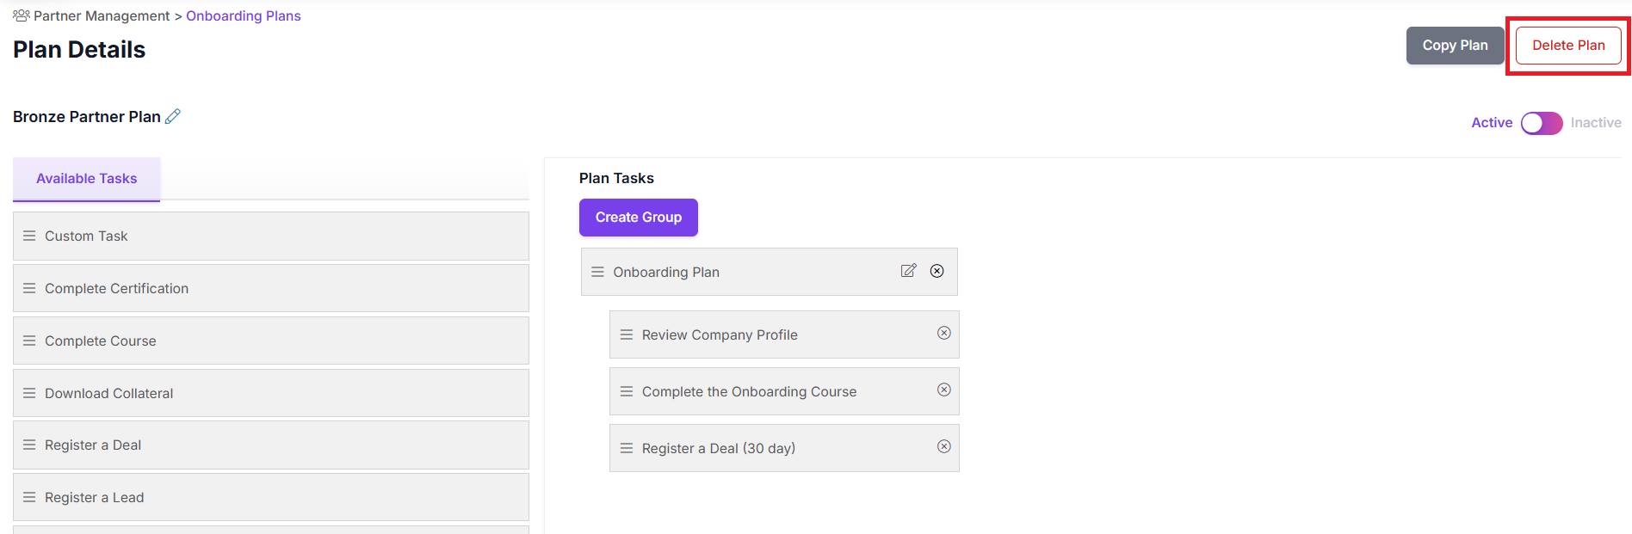This screenshot has width=1632, height=534.
Task: Open the edit icon on Onboarding Plan group
Action: (908, 270)
